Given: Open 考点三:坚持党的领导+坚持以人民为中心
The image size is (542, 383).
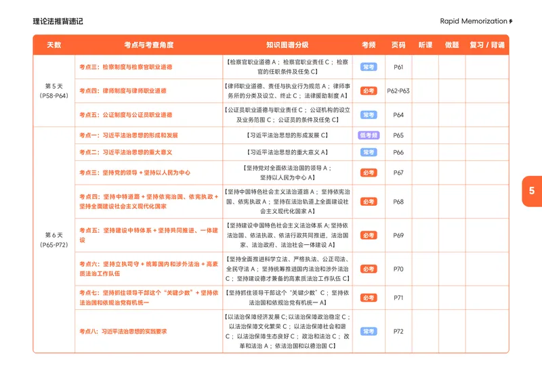Looking at the screenshot, I should tap(135, 173).
